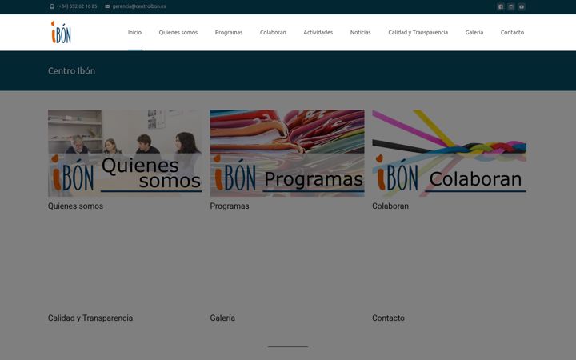Open the Facebook social icon
Image resolution: width=576 pixels, height=360 pixels.
(x=500, y=6)
